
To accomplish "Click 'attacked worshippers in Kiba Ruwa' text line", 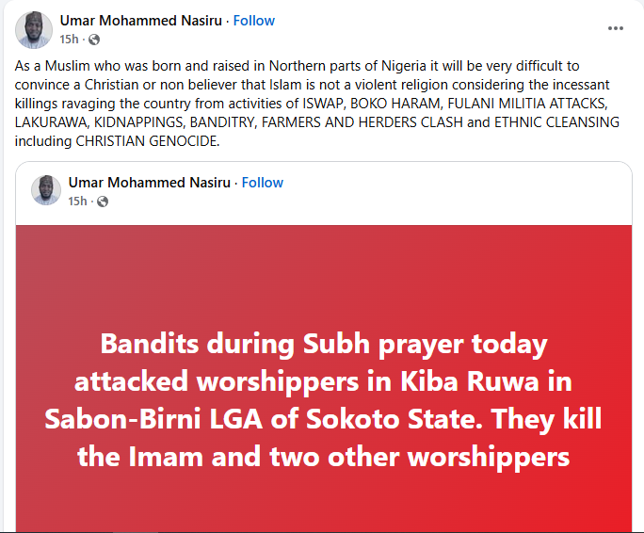I will tap(323, 382).
